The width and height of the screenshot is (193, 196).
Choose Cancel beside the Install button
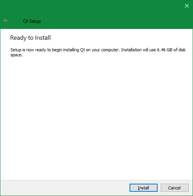point(175,188)
